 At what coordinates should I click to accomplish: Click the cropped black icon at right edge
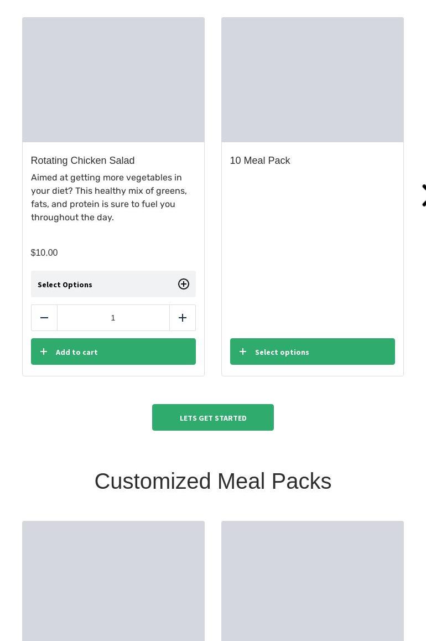click(x=423, y=195)
